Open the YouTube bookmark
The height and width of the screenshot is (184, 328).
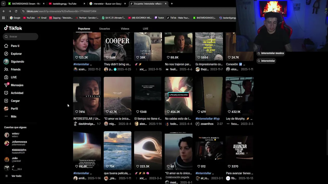pos(29,18)
